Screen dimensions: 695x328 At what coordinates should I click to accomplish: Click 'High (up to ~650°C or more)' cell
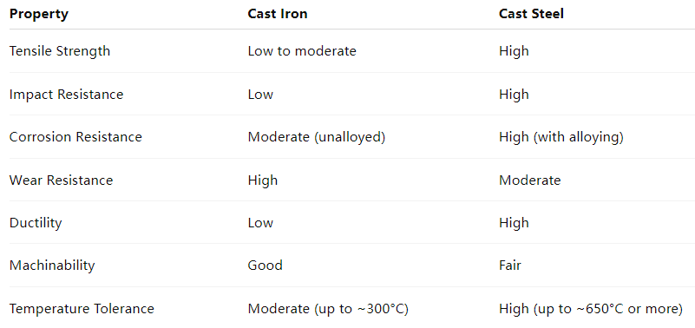(x=591, y=309)
